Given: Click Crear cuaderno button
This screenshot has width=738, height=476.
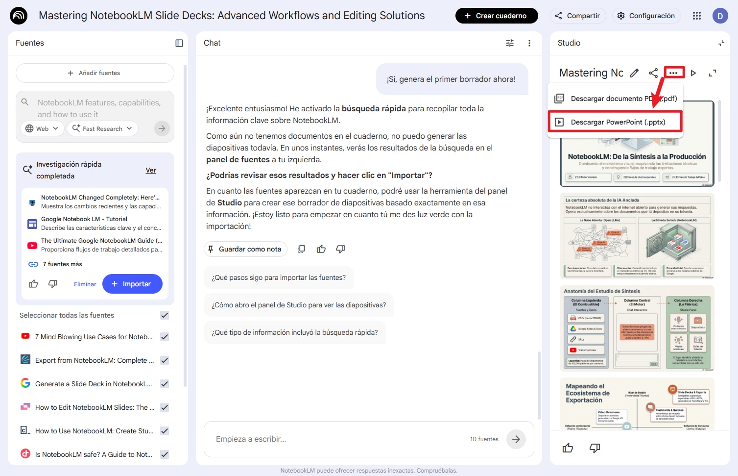Looking at the screenshot, I should click(x=497, y=16).
